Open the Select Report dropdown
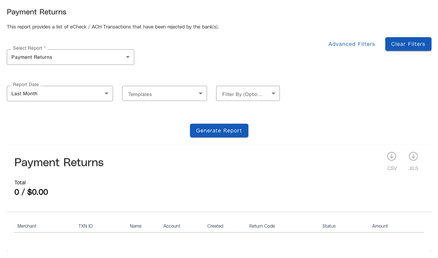The height and width of the screenshot is (258, 438). point(71,57)
